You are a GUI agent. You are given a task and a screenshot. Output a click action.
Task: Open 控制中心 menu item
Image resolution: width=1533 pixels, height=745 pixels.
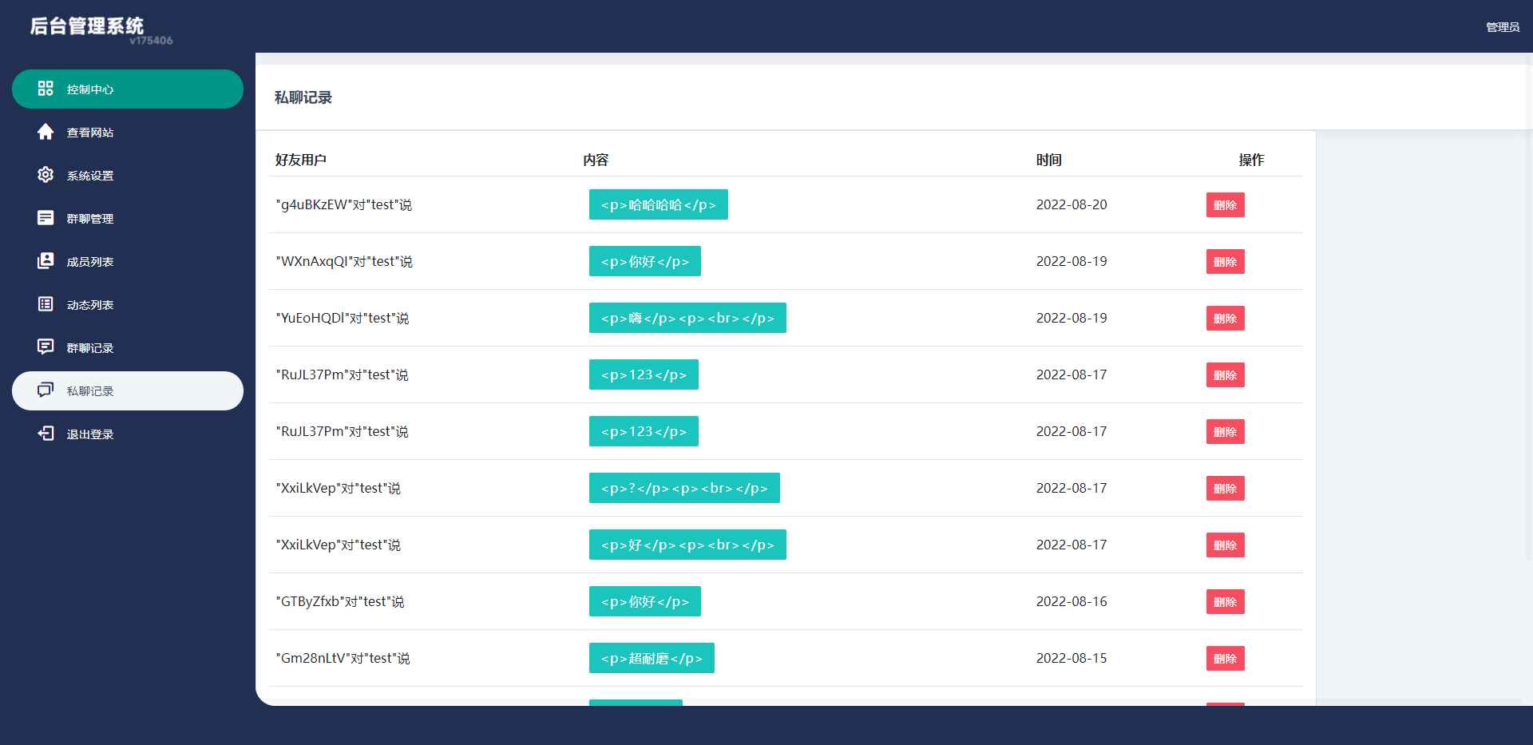pos(128,89)
